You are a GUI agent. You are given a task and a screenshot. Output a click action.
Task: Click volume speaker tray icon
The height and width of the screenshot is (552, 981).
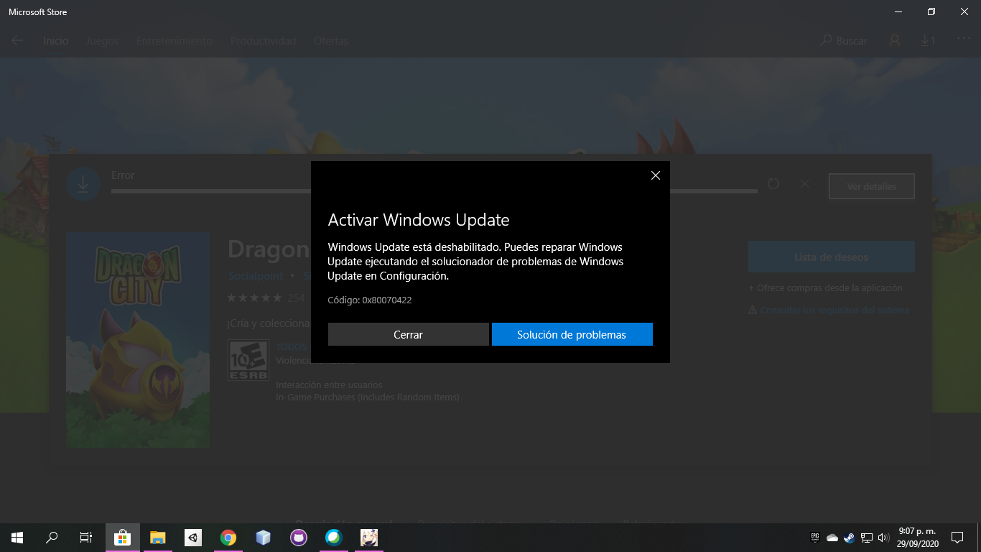pyautogui.click(x=884, y=537)
